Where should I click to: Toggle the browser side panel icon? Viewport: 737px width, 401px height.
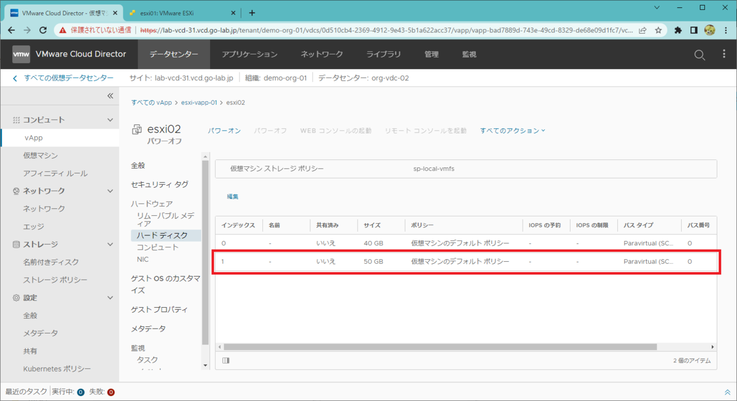pos(693,29)
